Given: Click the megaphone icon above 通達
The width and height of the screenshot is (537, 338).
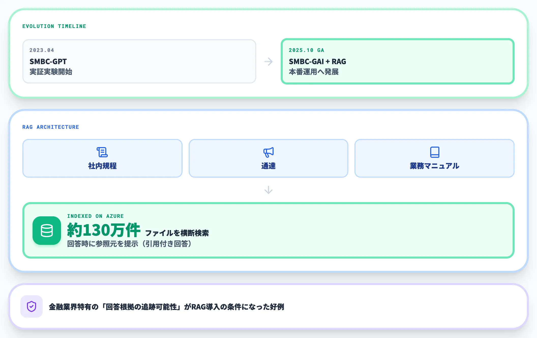Looking at the screenshot, I should click(268, 152).
